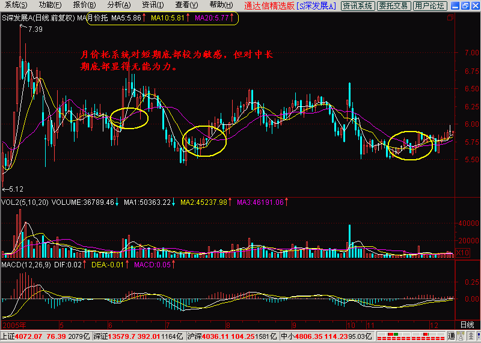
Task: Click the 日线 period selector
Action: click(467, 324)
